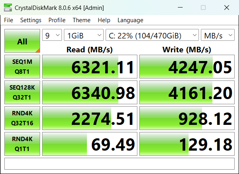Open the Settings menu

point(31,20)
